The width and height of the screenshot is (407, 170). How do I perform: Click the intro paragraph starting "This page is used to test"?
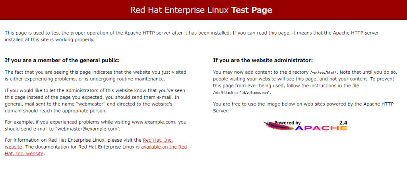point(192,36)
